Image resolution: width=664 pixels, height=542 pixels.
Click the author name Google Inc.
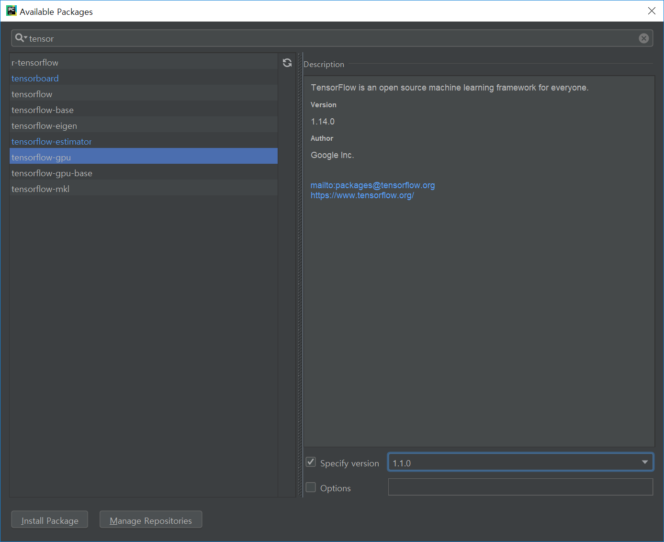pos(332,155)
